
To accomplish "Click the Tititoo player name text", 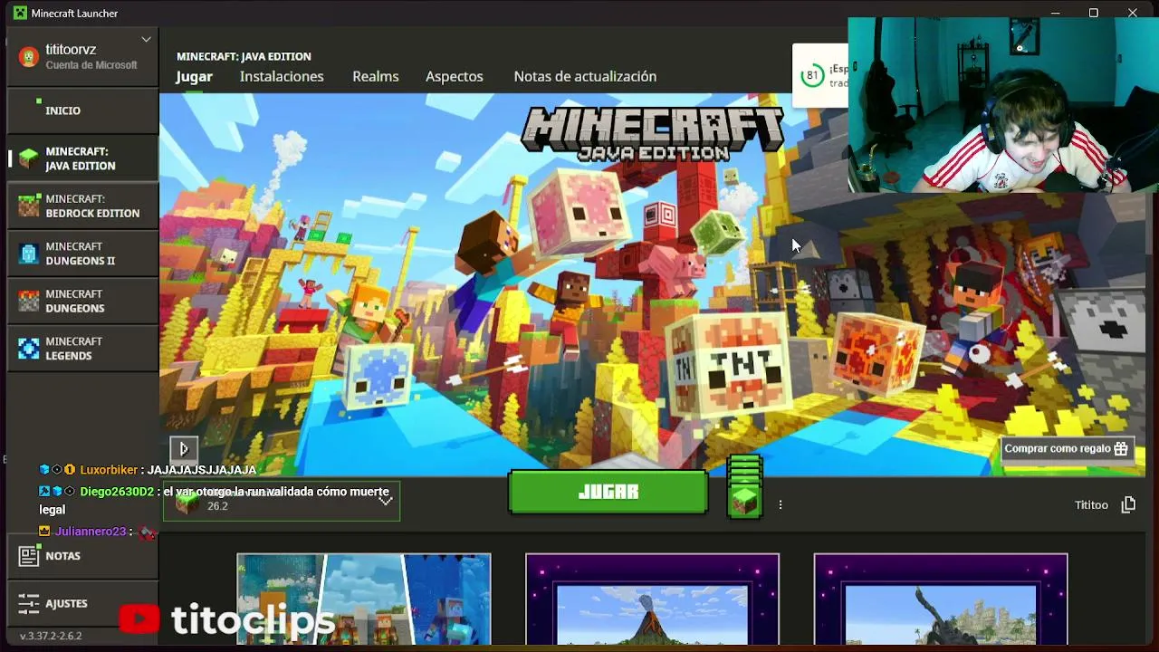I will pyautogui.click(x=1091, y=505).
